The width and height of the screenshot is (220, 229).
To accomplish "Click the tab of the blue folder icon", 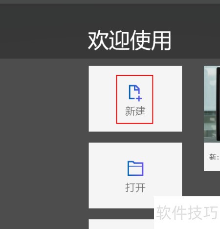I will (x=131, y=162).
